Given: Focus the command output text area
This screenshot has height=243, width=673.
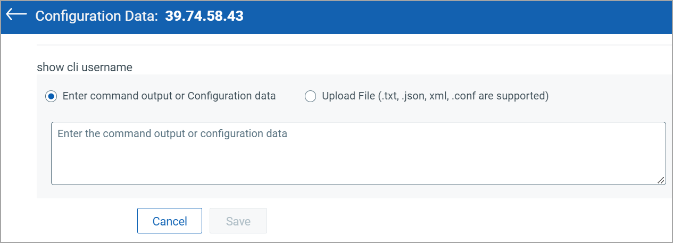Looking at the screenshot, I should point(358,153).
